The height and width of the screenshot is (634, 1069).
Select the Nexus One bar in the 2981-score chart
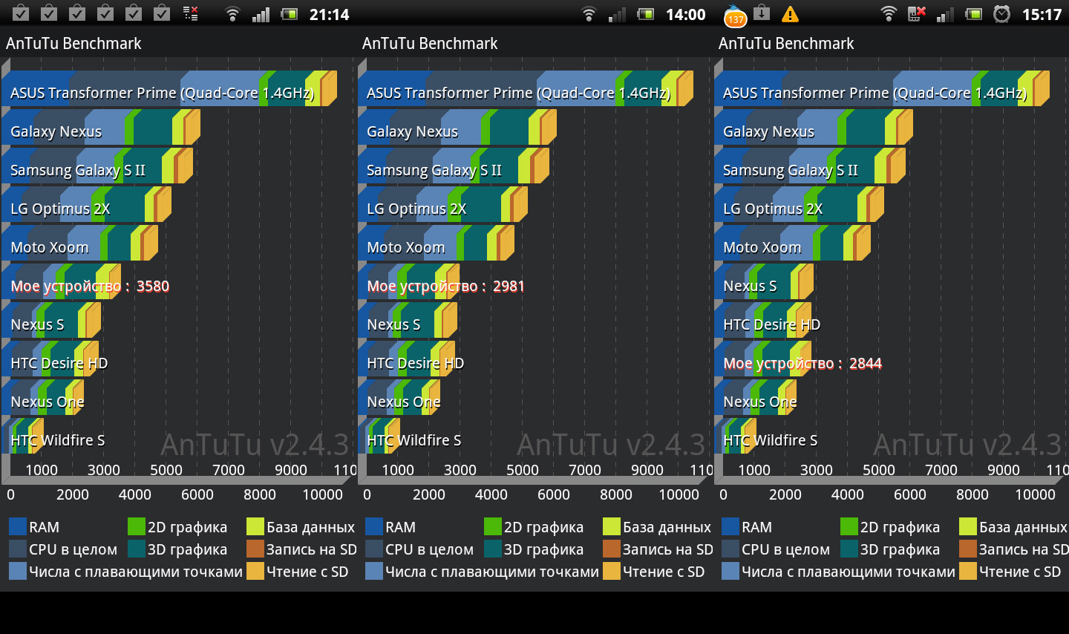coord(399,398)
